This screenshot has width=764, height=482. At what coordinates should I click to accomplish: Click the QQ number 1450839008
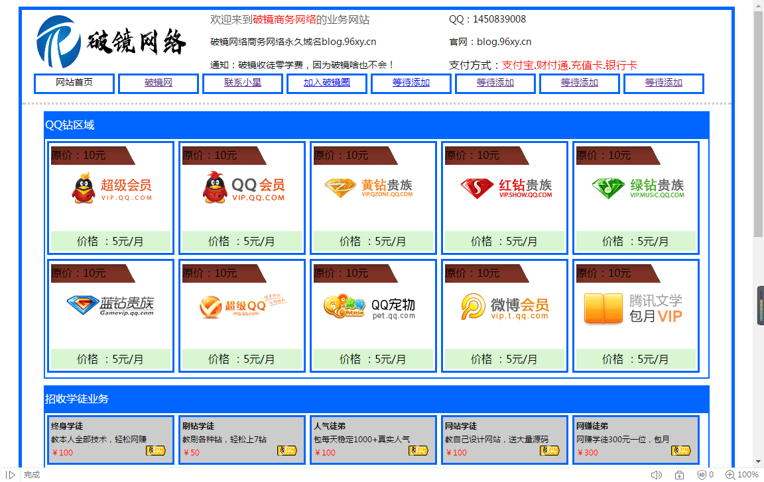coord(499,19)
